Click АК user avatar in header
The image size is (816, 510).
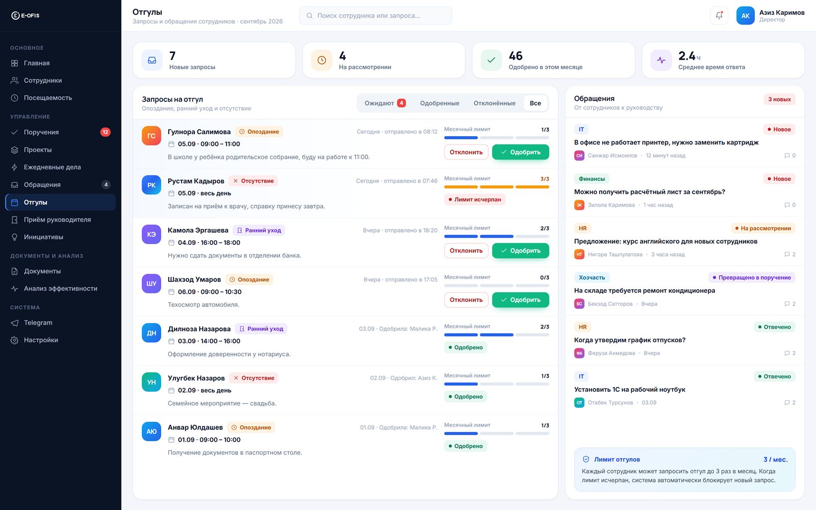coord(745,16)
